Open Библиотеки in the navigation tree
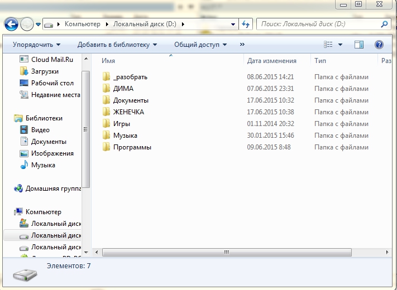Viewport: 397px width, 290px height. click(x=44, y=118)
